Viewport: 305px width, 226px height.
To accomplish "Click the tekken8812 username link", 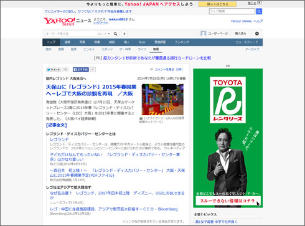I will tap(118, 19).
